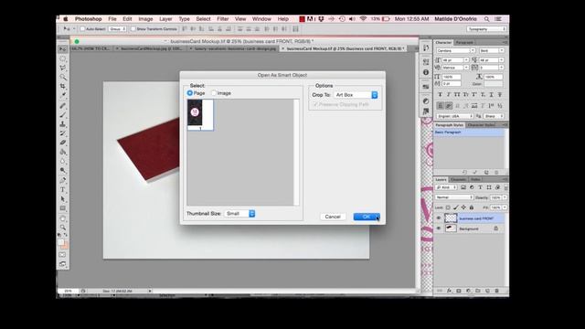Open the language English: USA dropdown
This screenshot has height=329, width=585.
(455, 116)
